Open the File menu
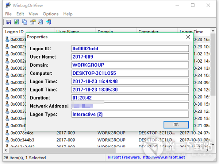The image size is (219, 164). pyautogui.click(x=8, y=14)
